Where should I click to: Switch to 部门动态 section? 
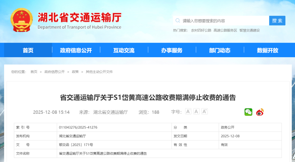tap(220, 50)
